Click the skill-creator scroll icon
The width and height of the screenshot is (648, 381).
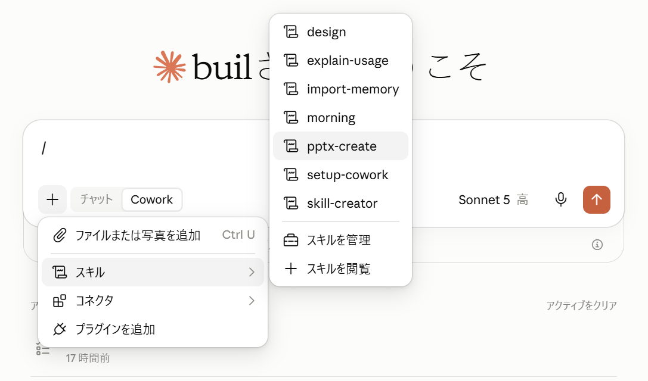(x=291, y=203)
